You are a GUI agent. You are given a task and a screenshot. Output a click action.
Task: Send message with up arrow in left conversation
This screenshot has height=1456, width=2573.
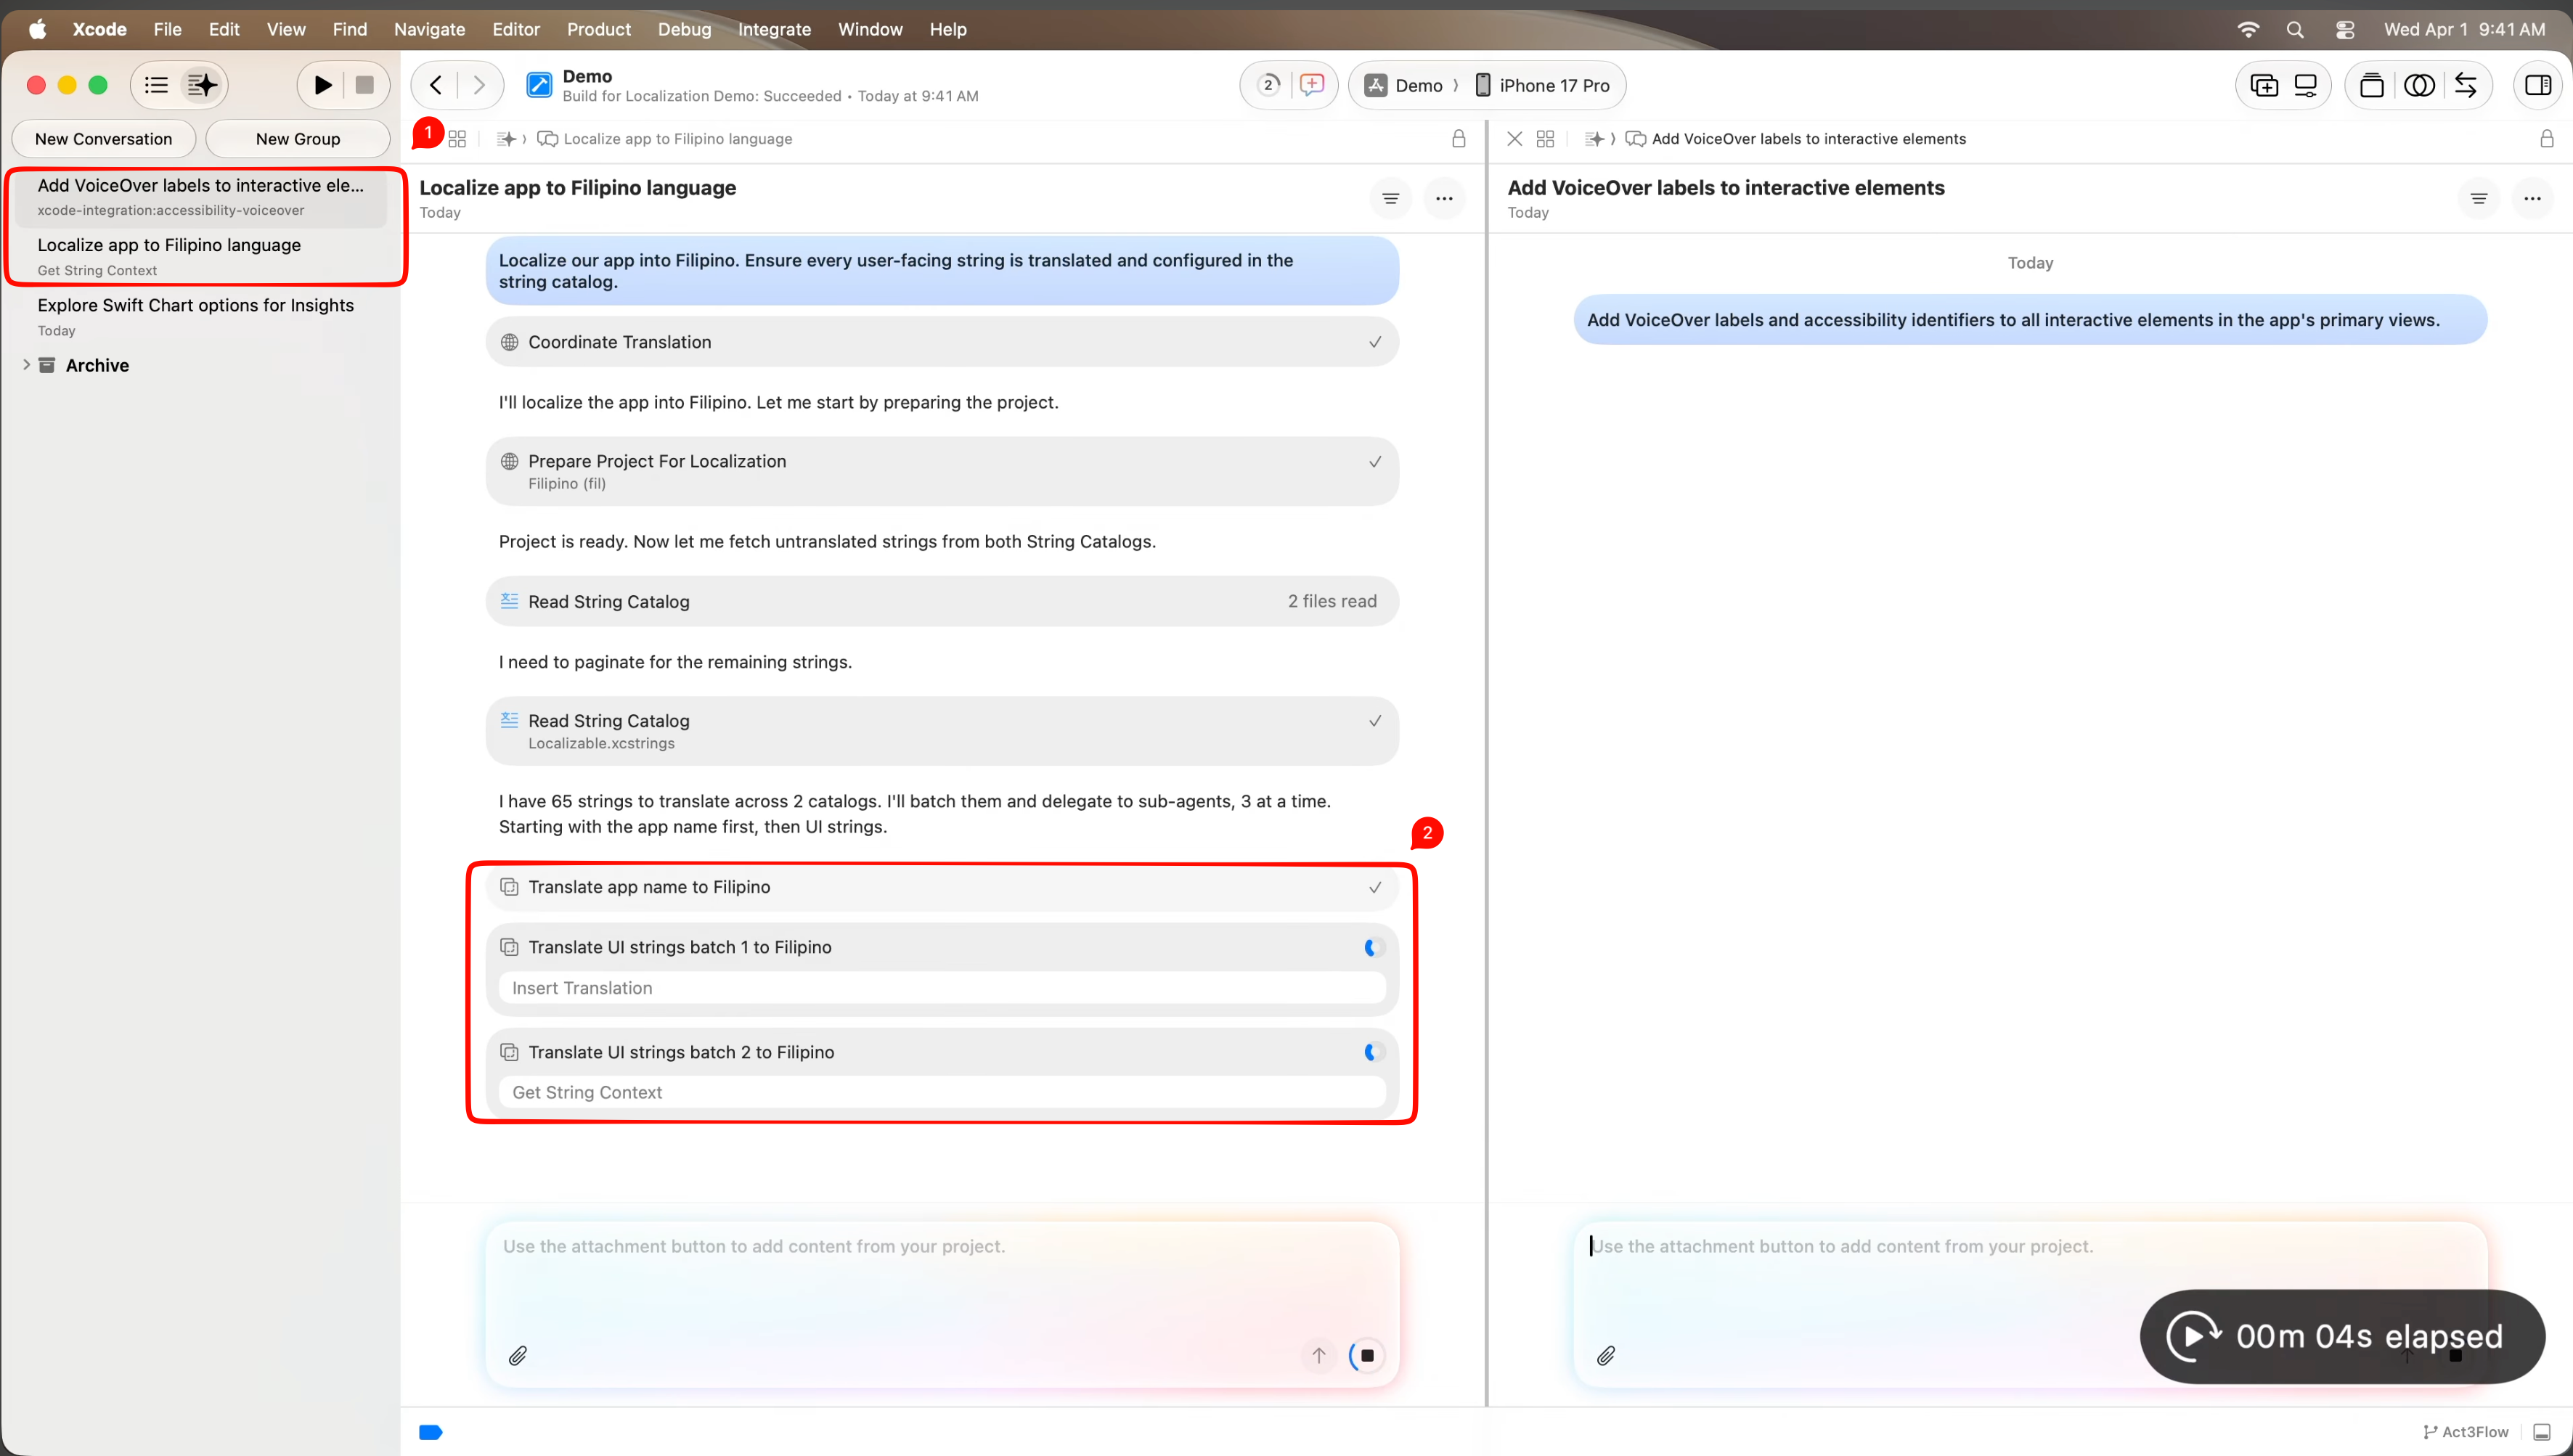pyautogui.click(x=1319, y=1355)
